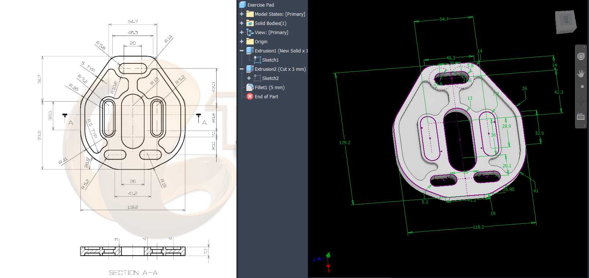Close the navigation bar
Viewport: 589px width, 278px height.
tap(584, 47)
